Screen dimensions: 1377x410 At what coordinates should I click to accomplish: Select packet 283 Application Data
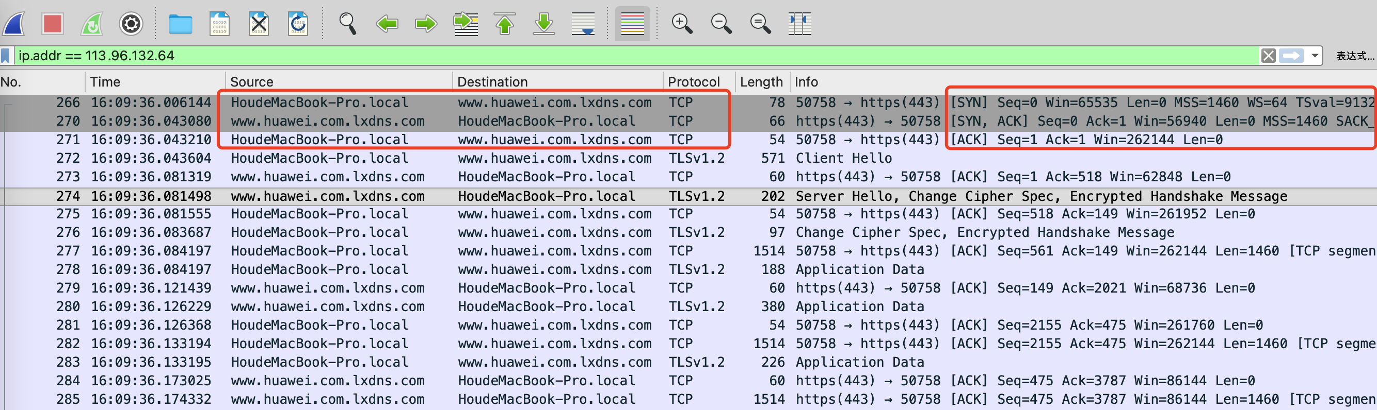click(x=688, y=362)
